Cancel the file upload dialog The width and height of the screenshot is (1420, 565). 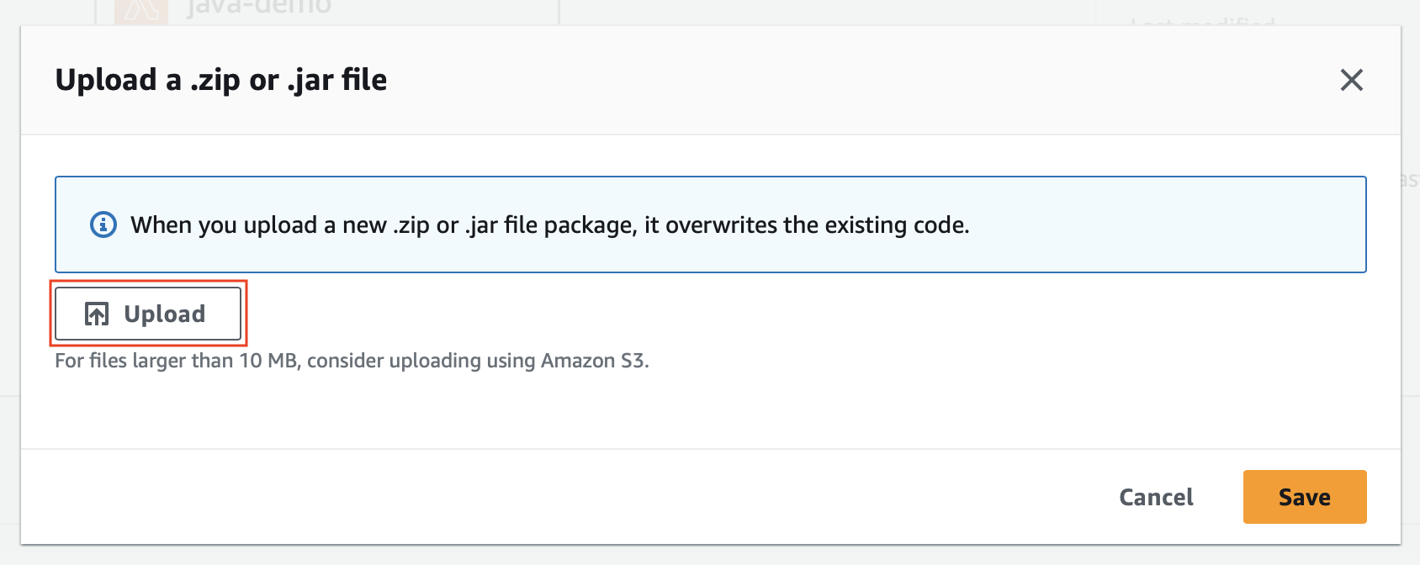coord(1156,497)
